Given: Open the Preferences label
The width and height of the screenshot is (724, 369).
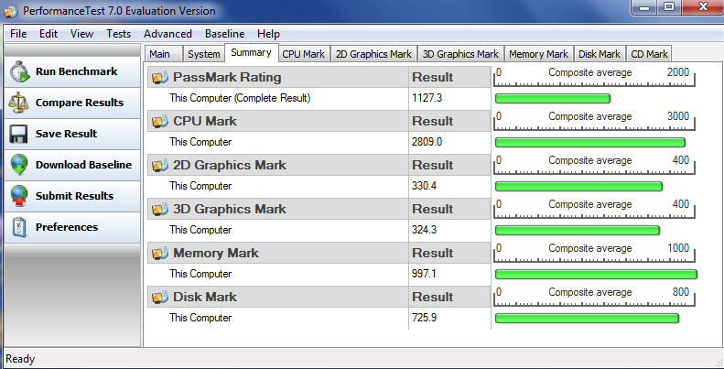Looking at the screenshot, I should [67, 227].
